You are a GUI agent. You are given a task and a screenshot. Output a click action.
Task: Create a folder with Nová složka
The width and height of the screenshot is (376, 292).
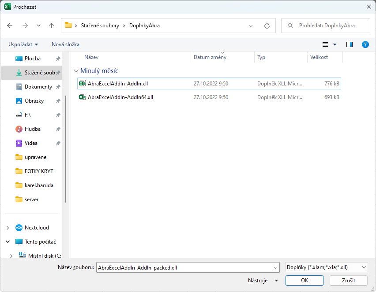tap(65, 44)
